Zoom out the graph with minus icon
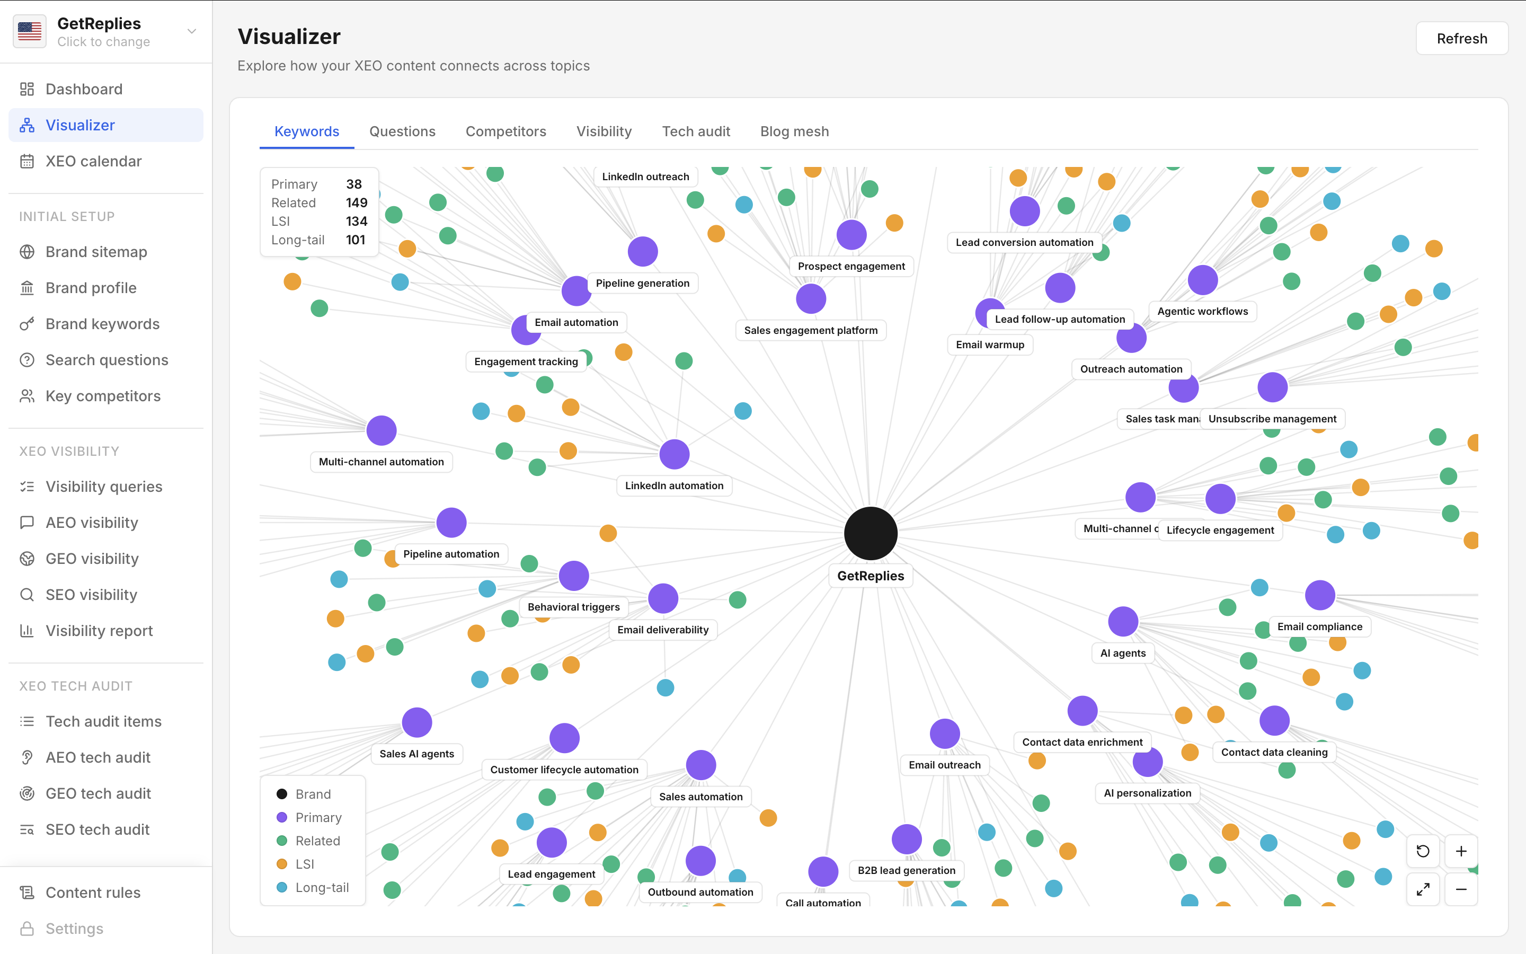This screenshot has height=954, width=1526. [1460, 889]
